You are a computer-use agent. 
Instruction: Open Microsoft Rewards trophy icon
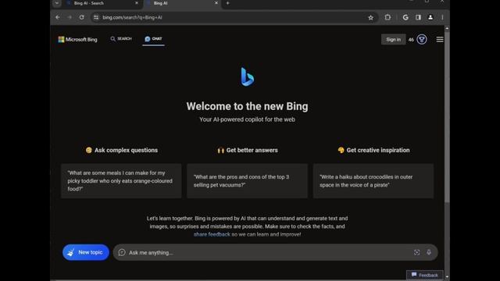(x=422, y=40)
